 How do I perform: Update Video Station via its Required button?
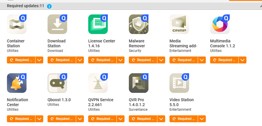(184, 119)
